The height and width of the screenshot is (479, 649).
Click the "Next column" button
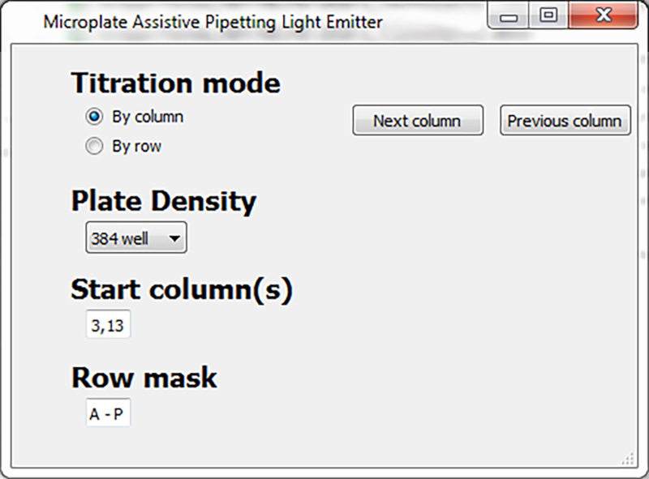417,121
